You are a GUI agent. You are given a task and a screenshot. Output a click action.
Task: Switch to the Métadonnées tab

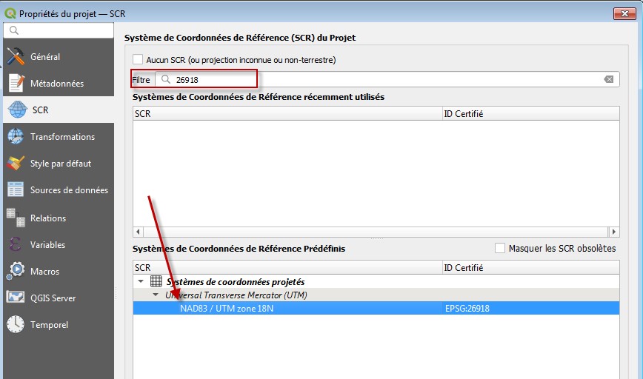[59, 83]
